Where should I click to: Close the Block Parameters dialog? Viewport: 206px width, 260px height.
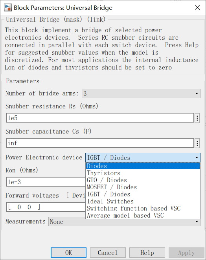click(197, 7)
